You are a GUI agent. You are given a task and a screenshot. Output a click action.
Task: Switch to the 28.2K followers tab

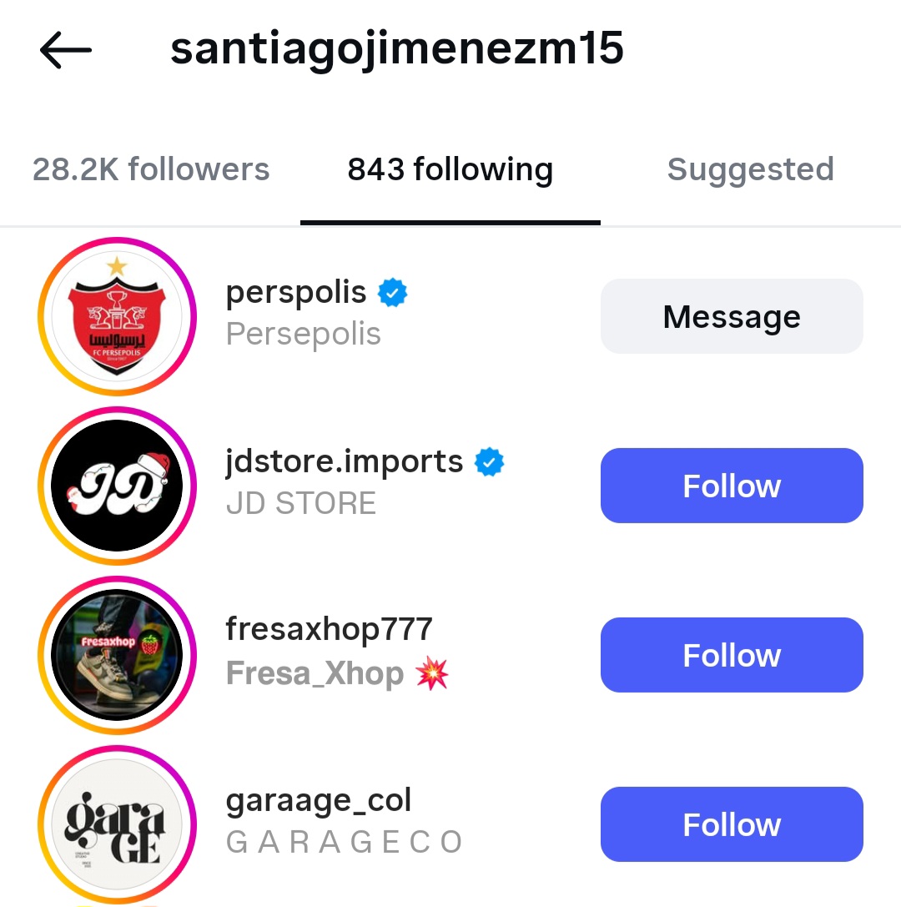point(151,169)
